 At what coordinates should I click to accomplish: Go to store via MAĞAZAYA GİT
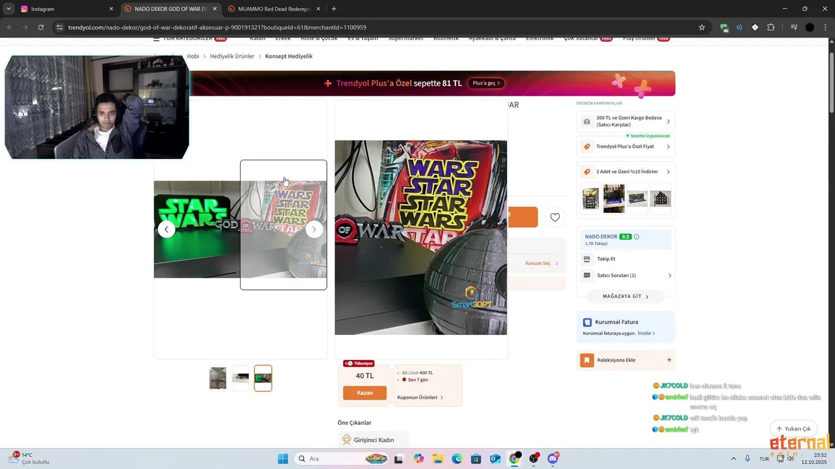pyautogui.click(x=626, y=296)
